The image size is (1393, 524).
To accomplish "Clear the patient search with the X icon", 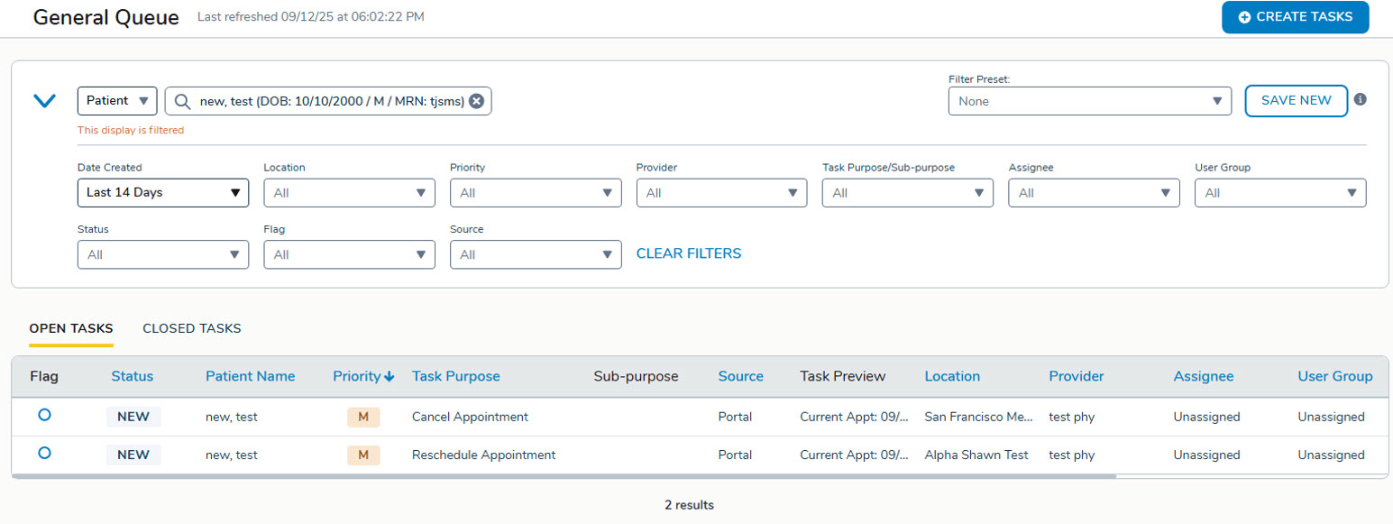I will [x=476, y=101].
